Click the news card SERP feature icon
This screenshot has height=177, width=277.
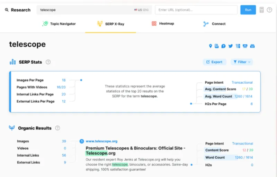217,46
